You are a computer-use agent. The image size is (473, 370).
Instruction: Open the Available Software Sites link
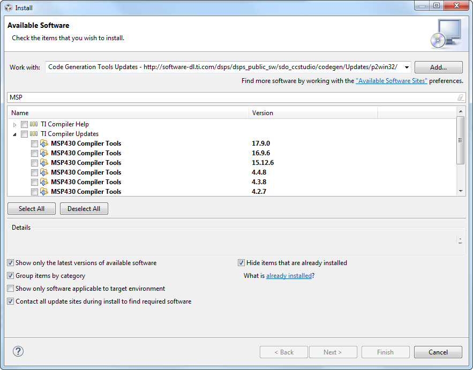392,81
